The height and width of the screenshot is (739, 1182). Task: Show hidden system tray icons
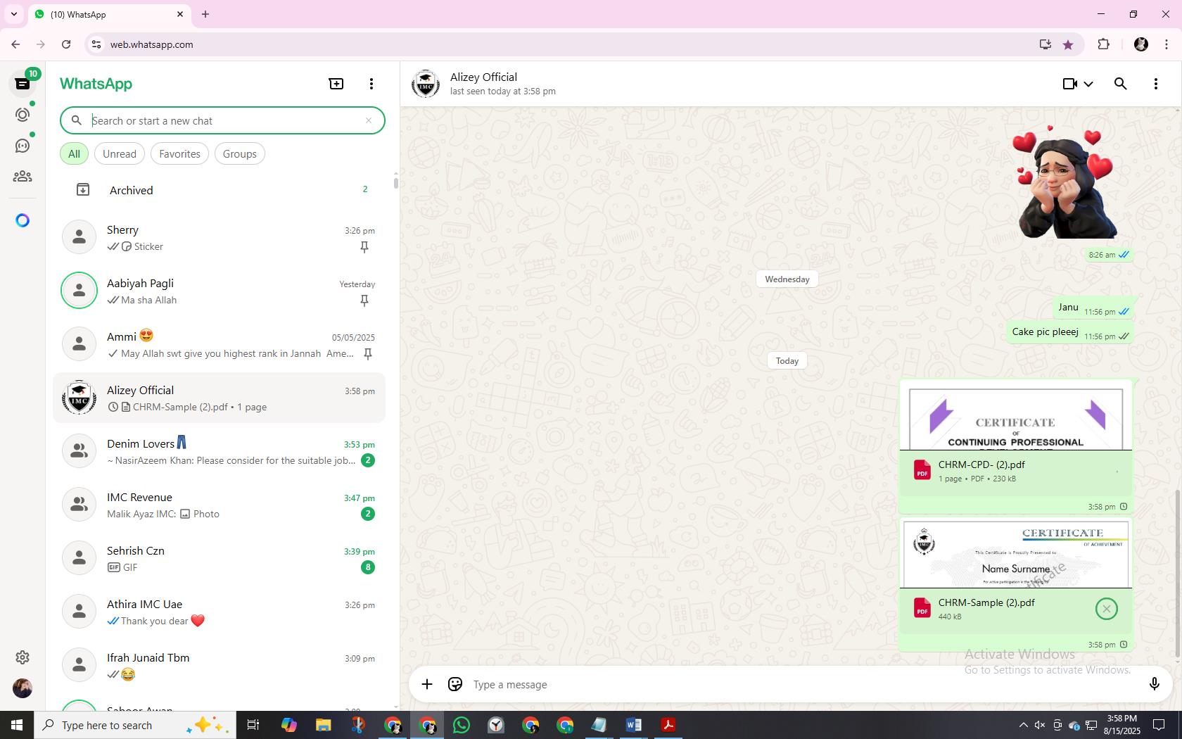1023,725
